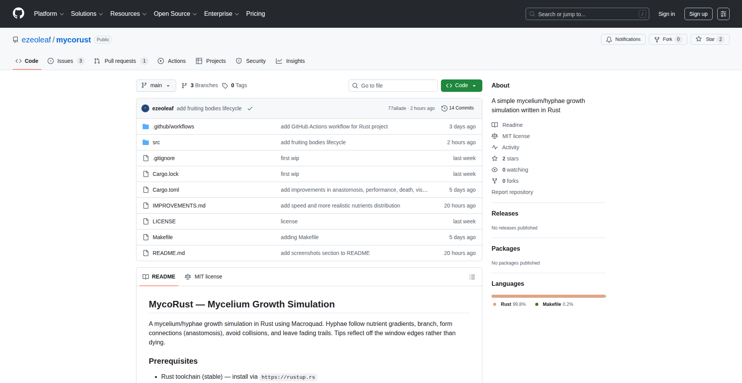Click the green commit status checkmark

point(250,109)
